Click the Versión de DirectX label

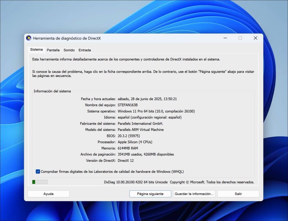pos(101,161)
